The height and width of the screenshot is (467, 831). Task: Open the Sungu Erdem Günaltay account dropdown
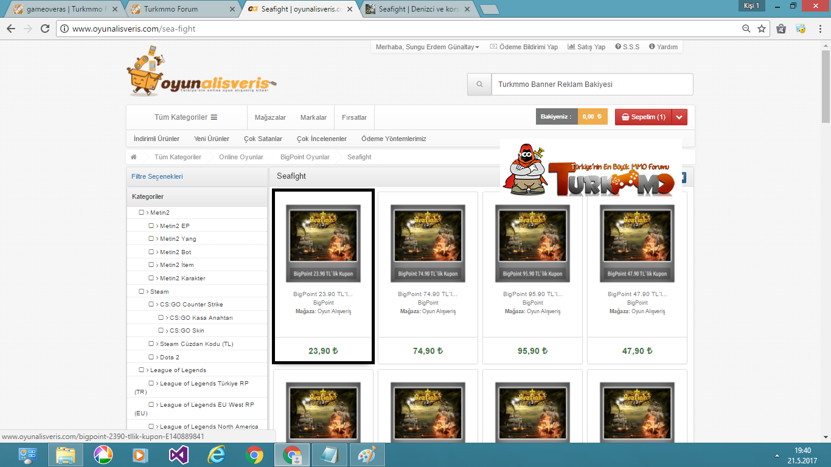tap(428, 47)
